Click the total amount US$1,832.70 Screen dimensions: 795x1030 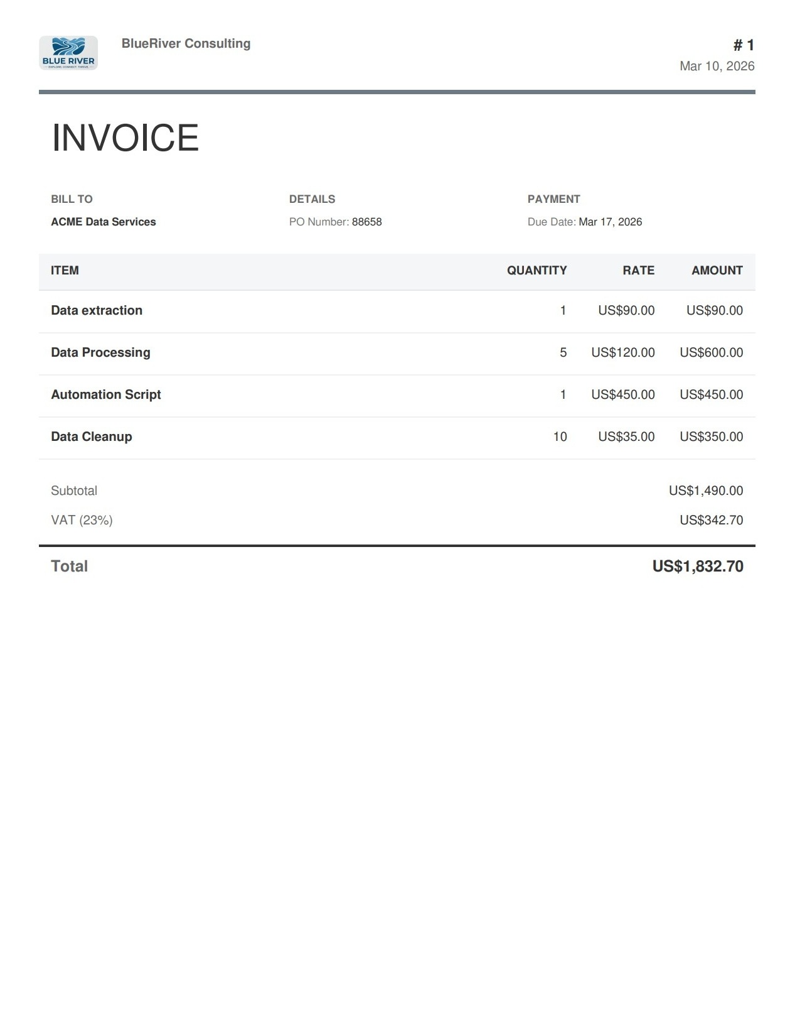(x=697, y=566)
